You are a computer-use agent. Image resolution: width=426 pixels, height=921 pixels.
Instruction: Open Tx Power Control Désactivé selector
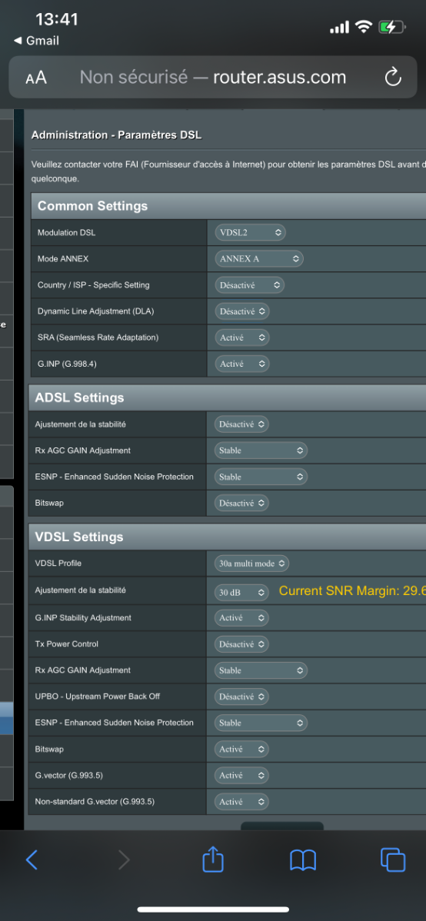coord(241,643)
